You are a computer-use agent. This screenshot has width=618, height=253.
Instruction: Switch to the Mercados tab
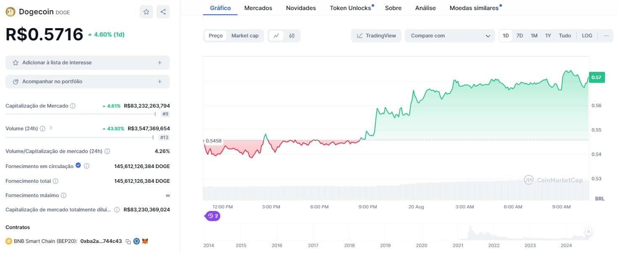[258, 8]
